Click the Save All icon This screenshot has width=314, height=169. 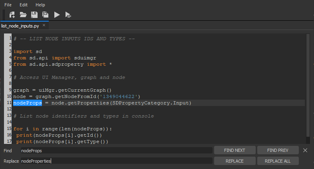[x=46, y=15]
